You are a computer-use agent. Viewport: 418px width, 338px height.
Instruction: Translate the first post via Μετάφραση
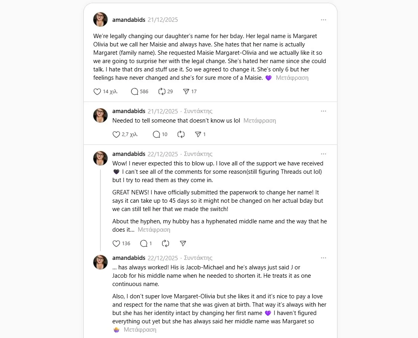pyautogui.click(x=292, y=78)
